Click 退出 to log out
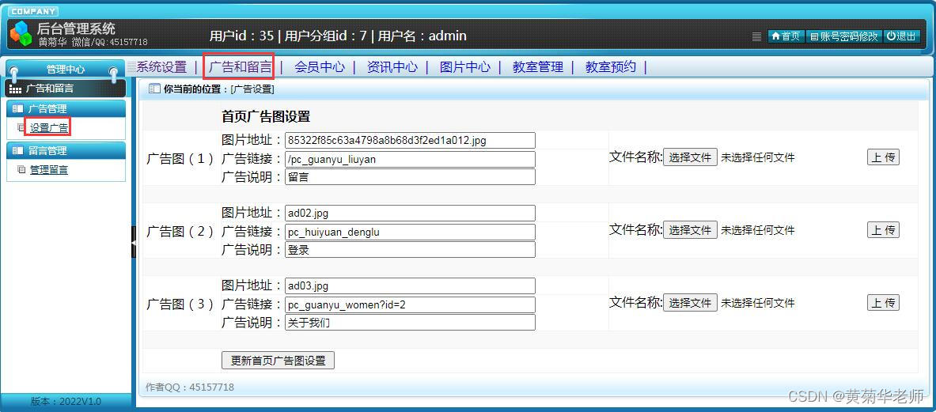 pos(900,36)
